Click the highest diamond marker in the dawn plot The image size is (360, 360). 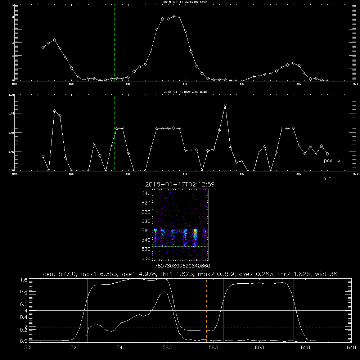click(x=174, y=16)
